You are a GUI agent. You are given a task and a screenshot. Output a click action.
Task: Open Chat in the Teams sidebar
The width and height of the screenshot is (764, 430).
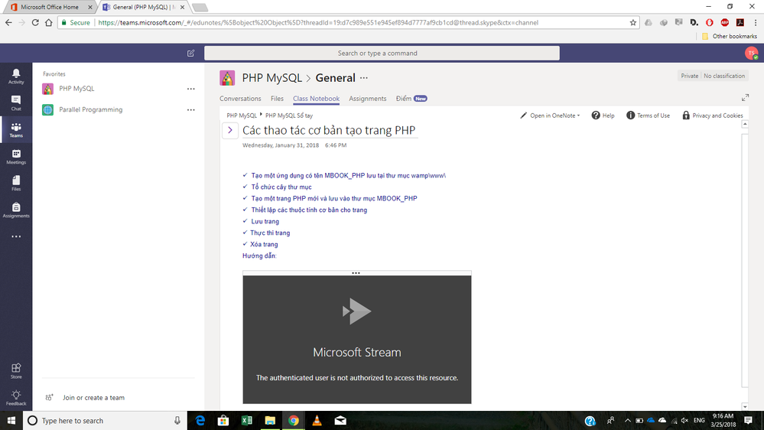click(16, 103)
